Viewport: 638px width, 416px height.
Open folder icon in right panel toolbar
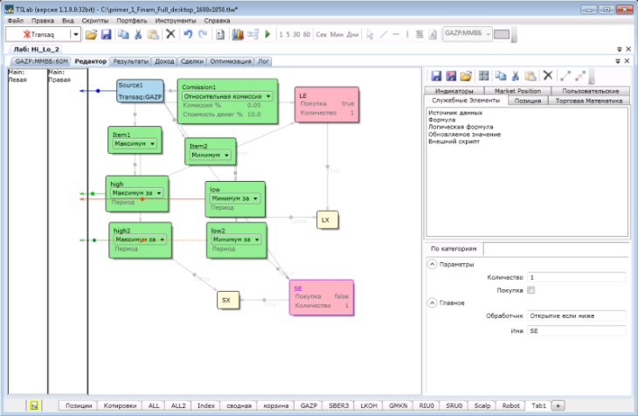[467, 76]
